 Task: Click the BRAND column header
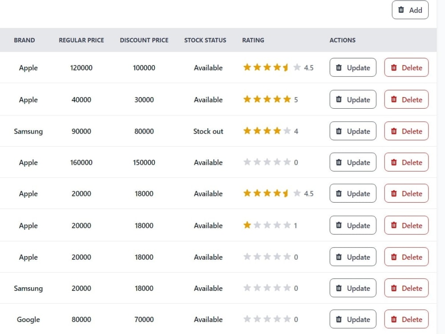[24, 40]
